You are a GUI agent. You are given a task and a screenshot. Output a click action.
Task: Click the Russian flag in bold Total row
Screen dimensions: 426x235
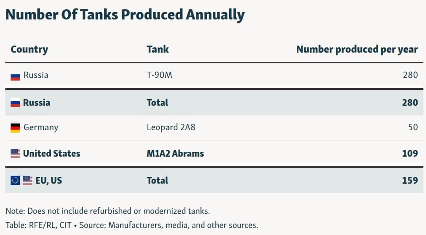pyautogui.click(x=15, y=103)
